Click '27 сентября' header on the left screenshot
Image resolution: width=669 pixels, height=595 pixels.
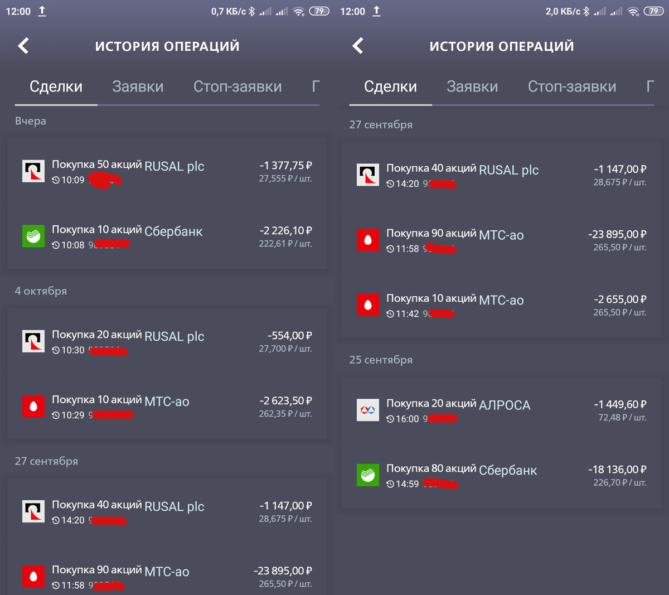click(46, 461)
